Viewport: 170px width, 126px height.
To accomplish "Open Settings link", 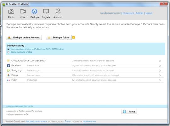I will 139,13.
